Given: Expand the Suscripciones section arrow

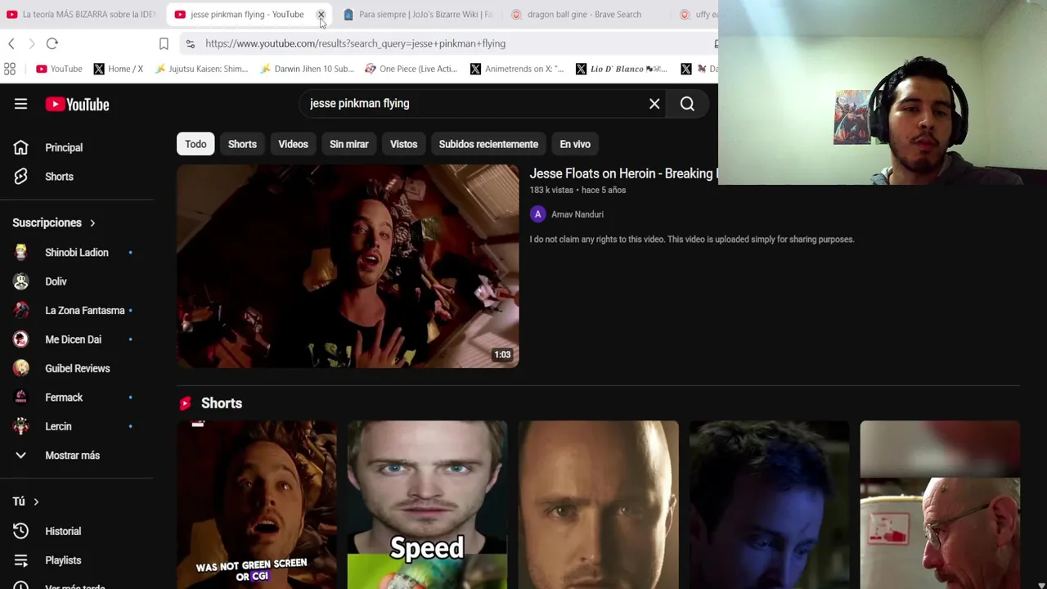Looking at the screenshot, I should (92, 223).
